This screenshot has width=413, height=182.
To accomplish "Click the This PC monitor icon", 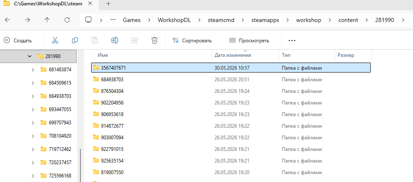I will point(89,20).
